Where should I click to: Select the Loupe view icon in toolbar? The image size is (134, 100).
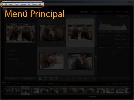(46, 79)
